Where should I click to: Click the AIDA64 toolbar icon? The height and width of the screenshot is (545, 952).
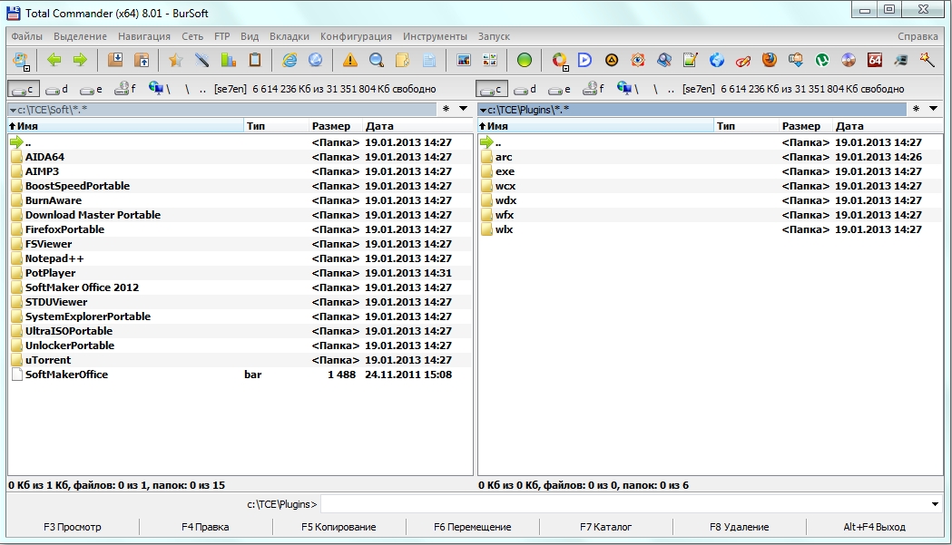tap(875, 61)
